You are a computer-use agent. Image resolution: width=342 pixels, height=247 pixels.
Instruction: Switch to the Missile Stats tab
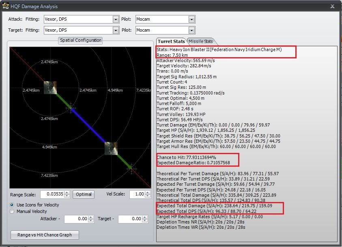pyautogui.click(x=201, y=41)
